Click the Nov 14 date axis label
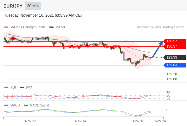The width and height of the screenshot is (187, 126). [x=81, y=121]
